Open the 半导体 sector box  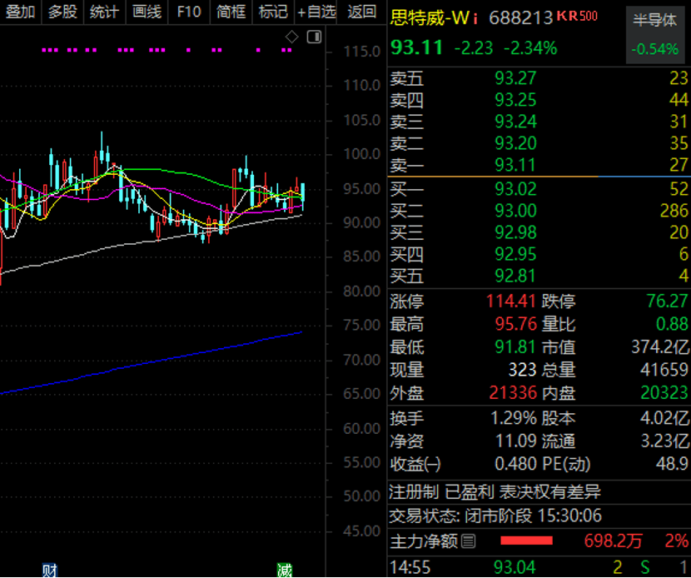(x=654, y=34)
